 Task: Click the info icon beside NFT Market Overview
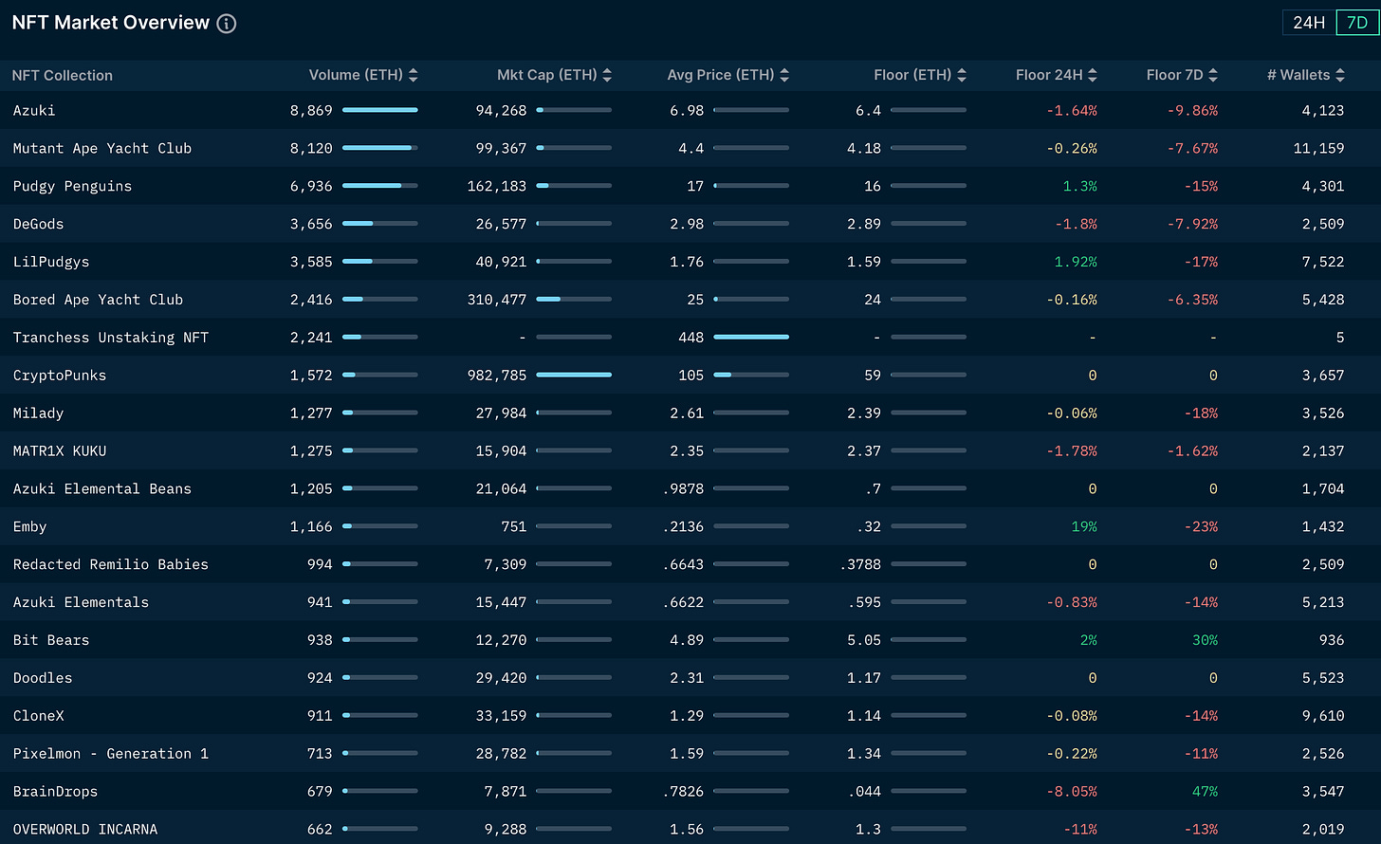pyautogui.click(x=227, y=24)
